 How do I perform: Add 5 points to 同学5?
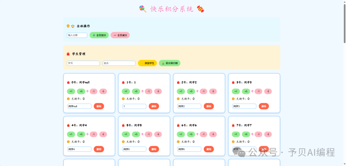click(x=136, y=134)
